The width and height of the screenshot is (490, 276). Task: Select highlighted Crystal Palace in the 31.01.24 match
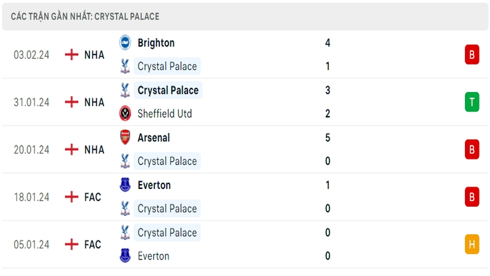[168, 90]
